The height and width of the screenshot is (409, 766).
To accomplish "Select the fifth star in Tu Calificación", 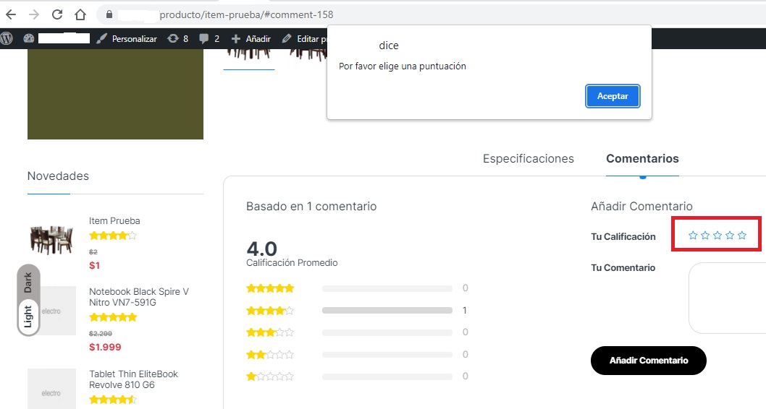I will [x=742, y=236].
